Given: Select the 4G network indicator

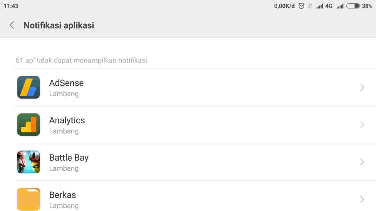Looking at the screenshot, I should (x=328, y=6).
